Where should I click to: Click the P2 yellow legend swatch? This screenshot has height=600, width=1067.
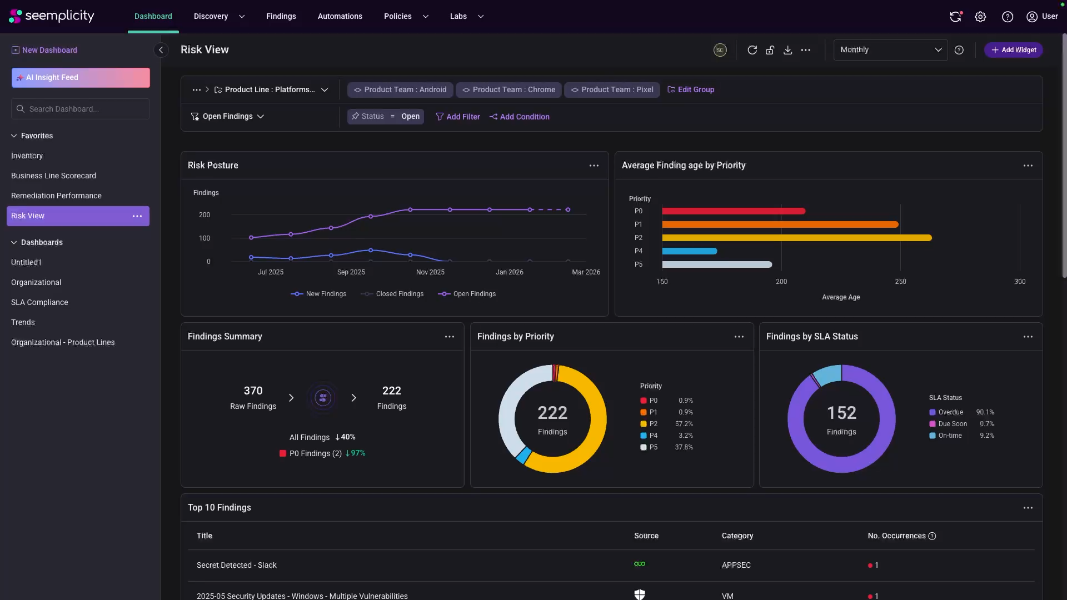coord(643,424)
